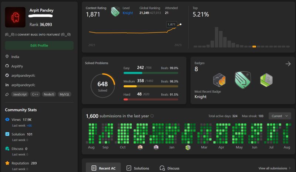
Task: Click the MySQL skill tag
Action: [64, 94]
